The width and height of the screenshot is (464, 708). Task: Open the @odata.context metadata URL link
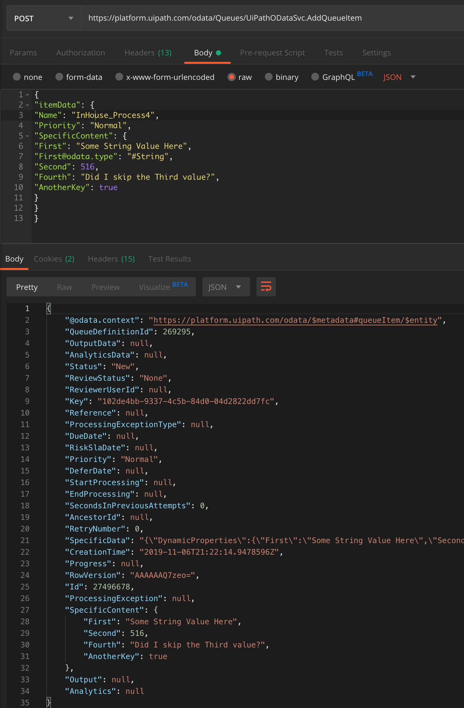tap(295, 320)
